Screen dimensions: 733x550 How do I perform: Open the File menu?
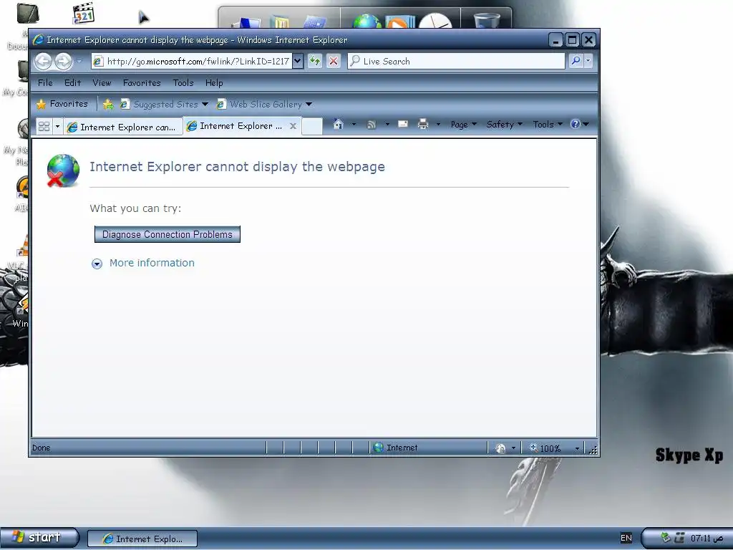click(x=45, y=83)
